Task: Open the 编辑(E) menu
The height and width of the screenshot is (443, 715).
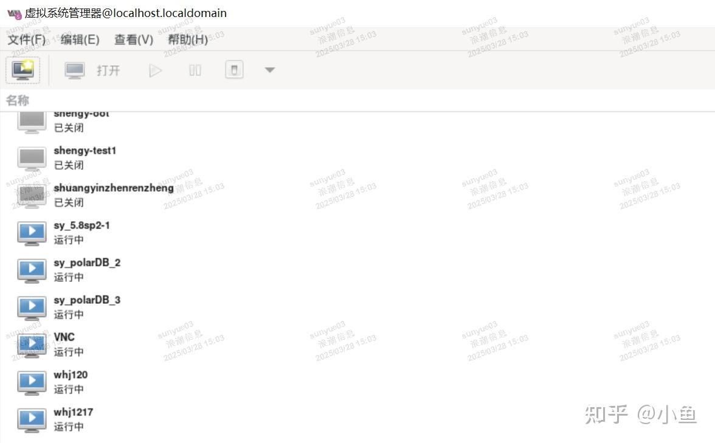Action: tap(80, 39)
